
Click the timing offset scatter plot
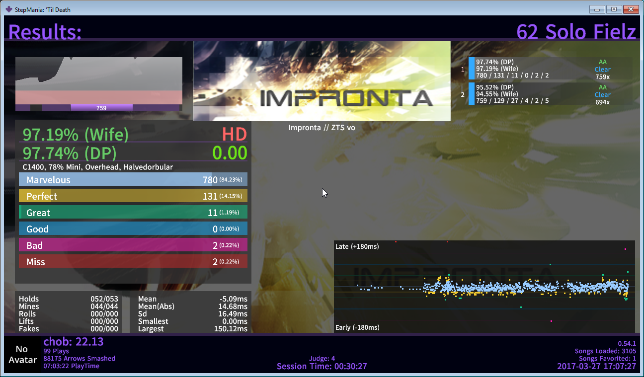pyautogui.click(x=484, y=287)
